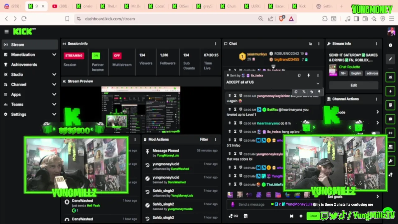The height and width of the screenshot is (224, 398).
Task: Click reply arrow in message hover toolbar
Action: pyautogui.click(x=311, y=92)
